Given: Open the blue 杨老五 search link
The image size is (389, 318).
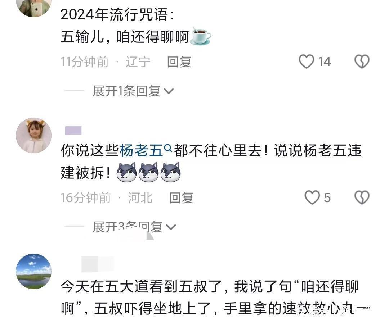Looking at the screenshot, I should click(141, 150).
